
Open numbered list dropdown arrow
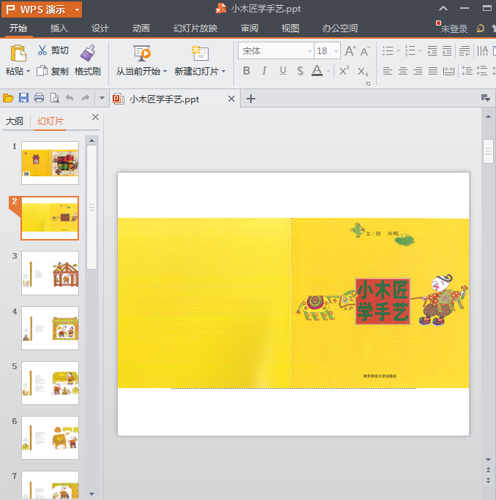click(420, 50)
